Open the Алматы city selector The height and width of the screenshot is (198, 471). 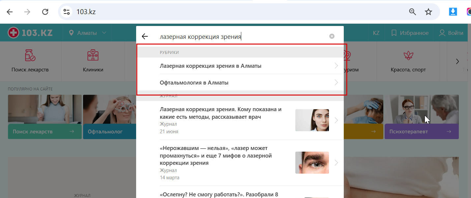tap(87, 33)
